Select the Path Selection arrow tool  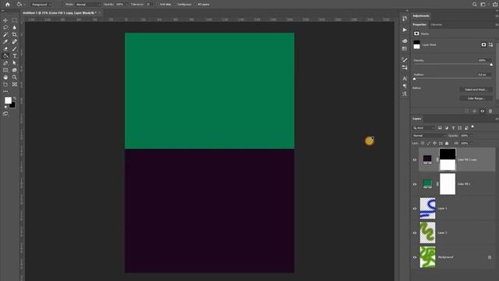click(14, 63)
